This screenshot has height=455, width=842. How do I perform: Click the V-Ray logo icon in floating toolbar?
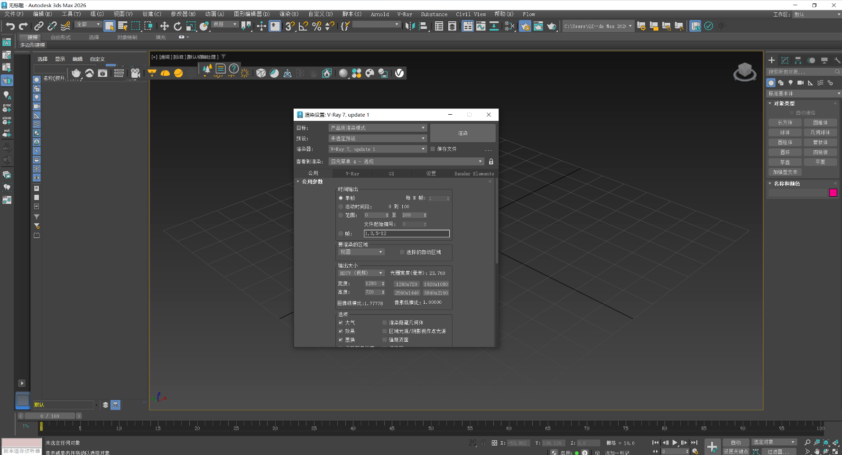click(x=399, y=73)
